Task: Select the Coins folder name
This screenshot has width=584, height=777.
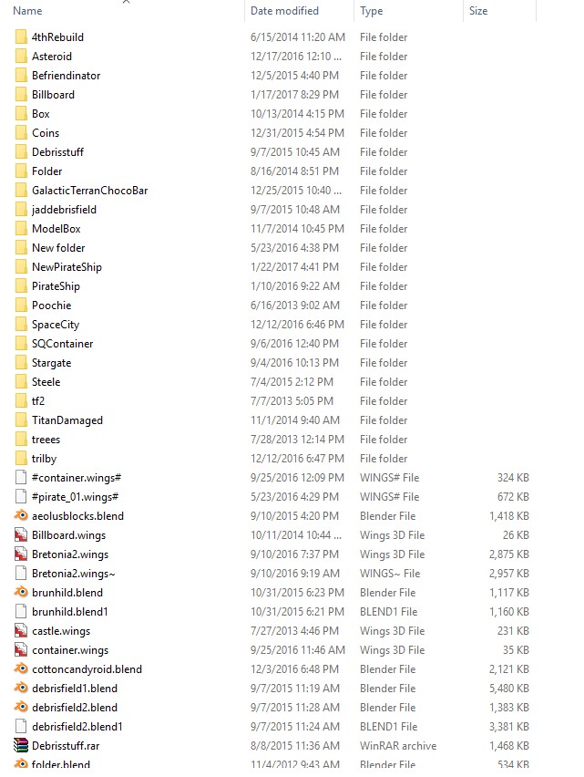Action: pos(46,133)
